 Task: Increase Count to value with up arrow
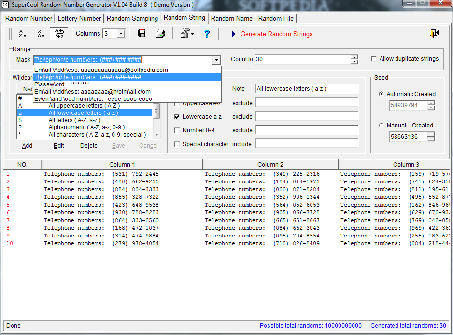(x=354, y=57)
